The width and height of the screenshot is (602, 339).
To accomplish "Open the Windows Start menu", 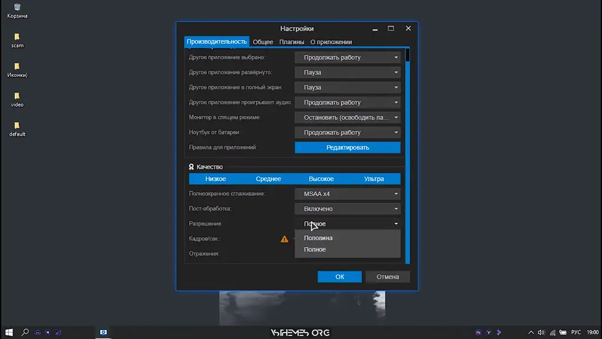I will 9,332.
